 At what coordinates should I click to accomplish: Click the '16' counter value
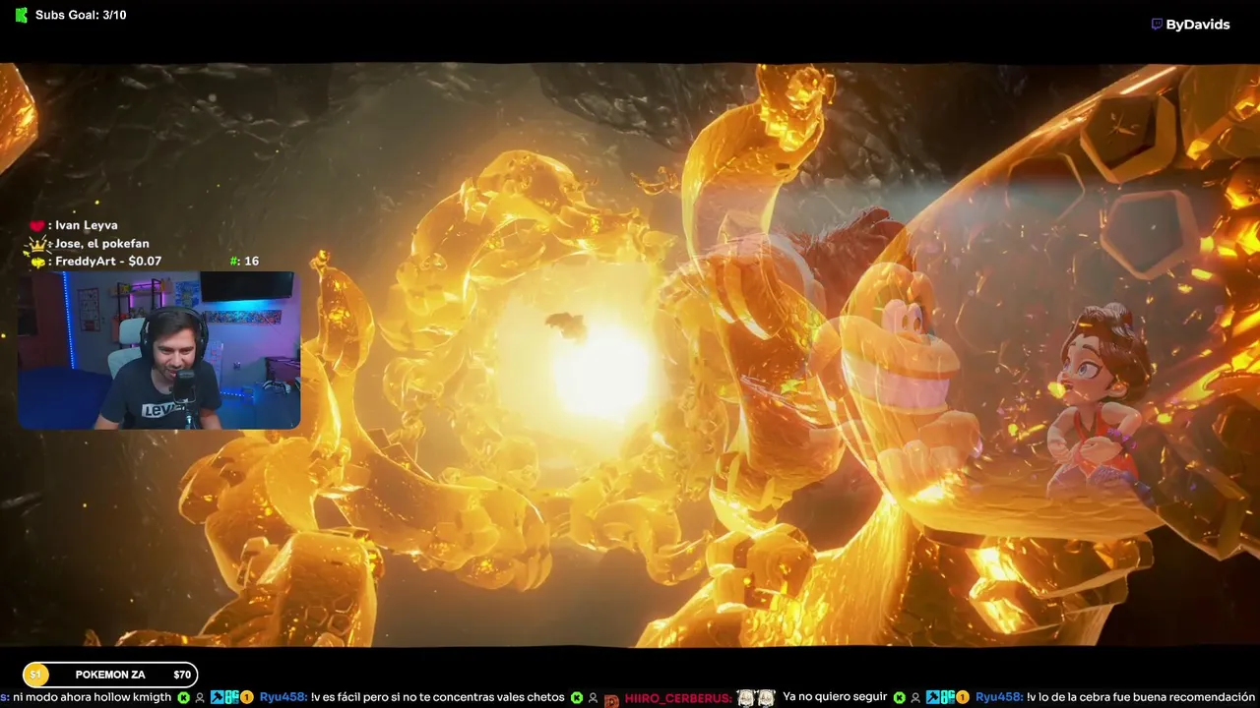251,262
